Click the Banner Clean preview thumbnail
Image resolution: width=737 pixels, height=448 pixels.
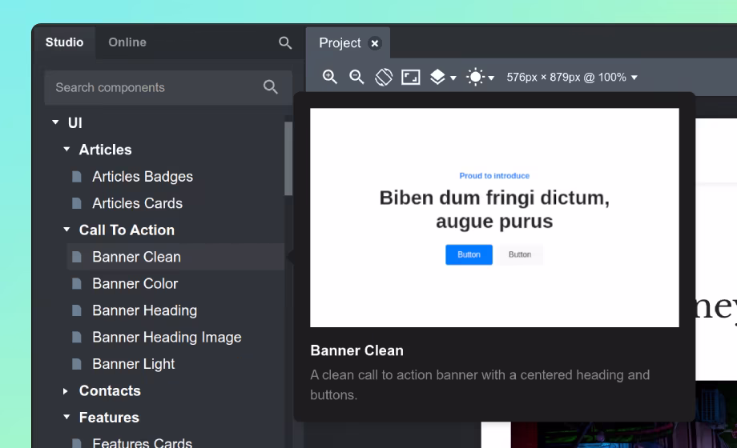tap(494, 218)
